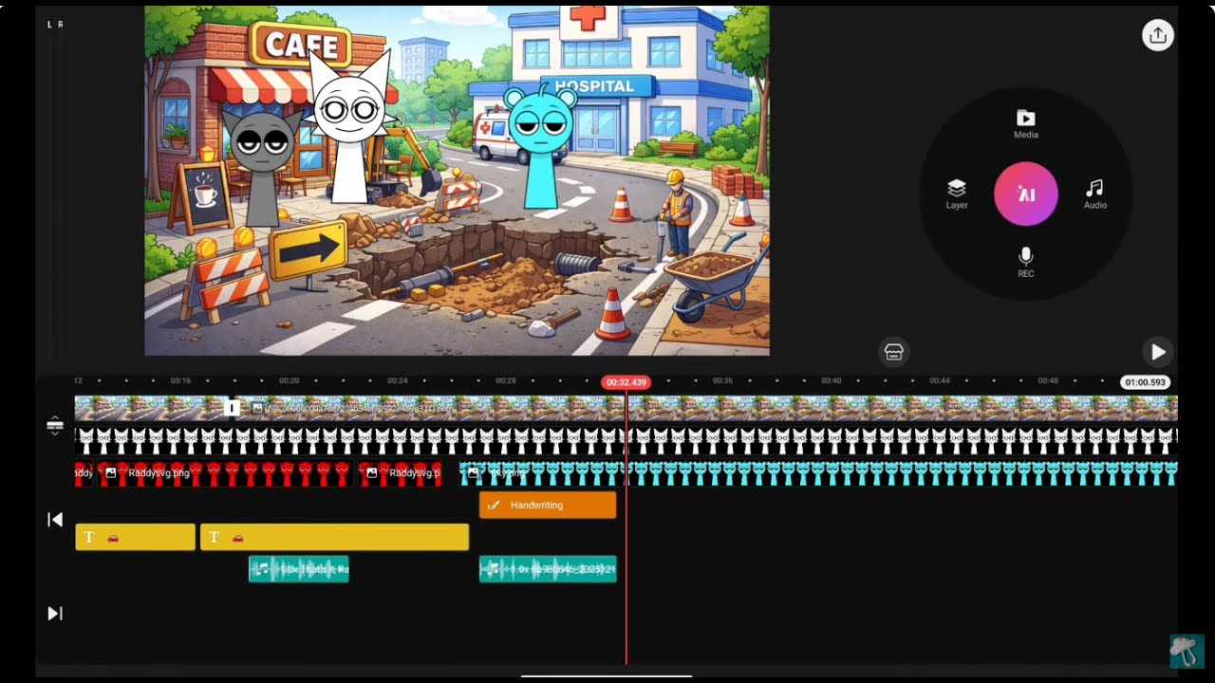
Task: Select the gray cat character in preview
Action: (262, 166)
